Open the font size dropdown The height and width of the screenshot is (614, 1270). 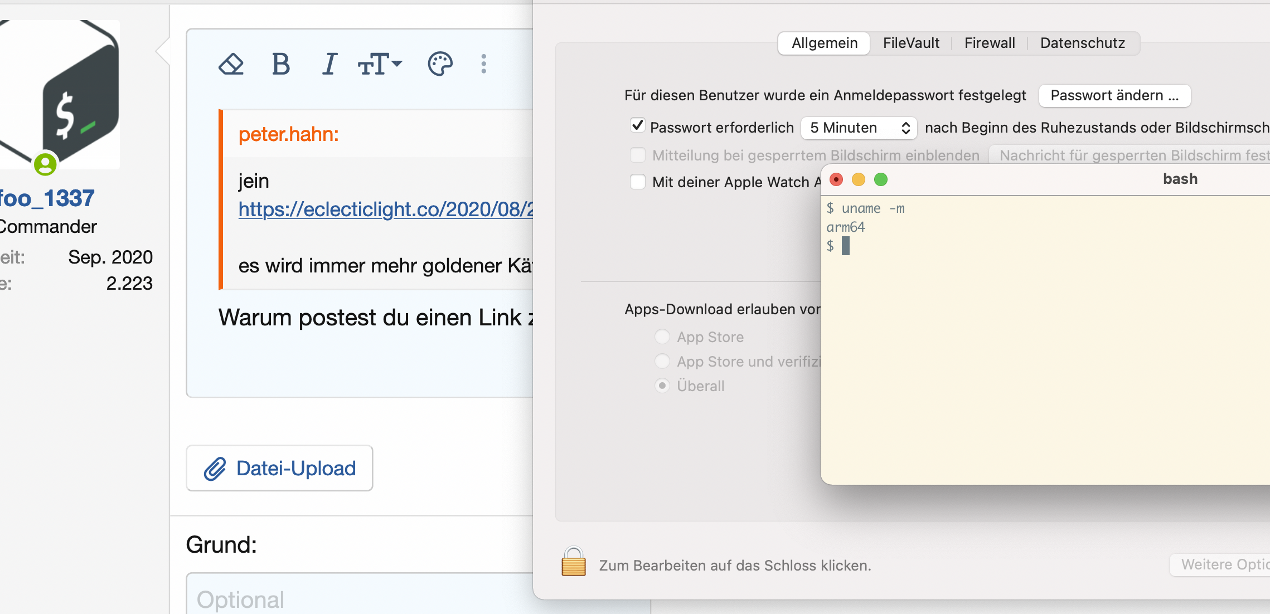pos(380,64)
